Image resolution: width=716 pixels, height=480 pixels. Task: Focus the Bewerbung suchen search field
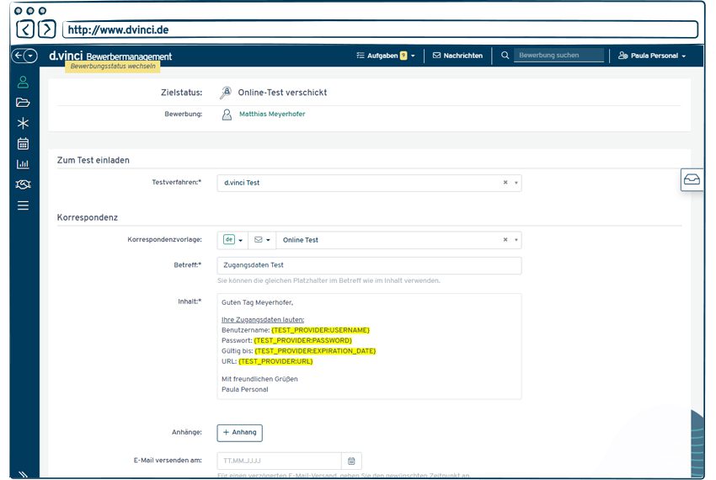(x=559, y=56)
